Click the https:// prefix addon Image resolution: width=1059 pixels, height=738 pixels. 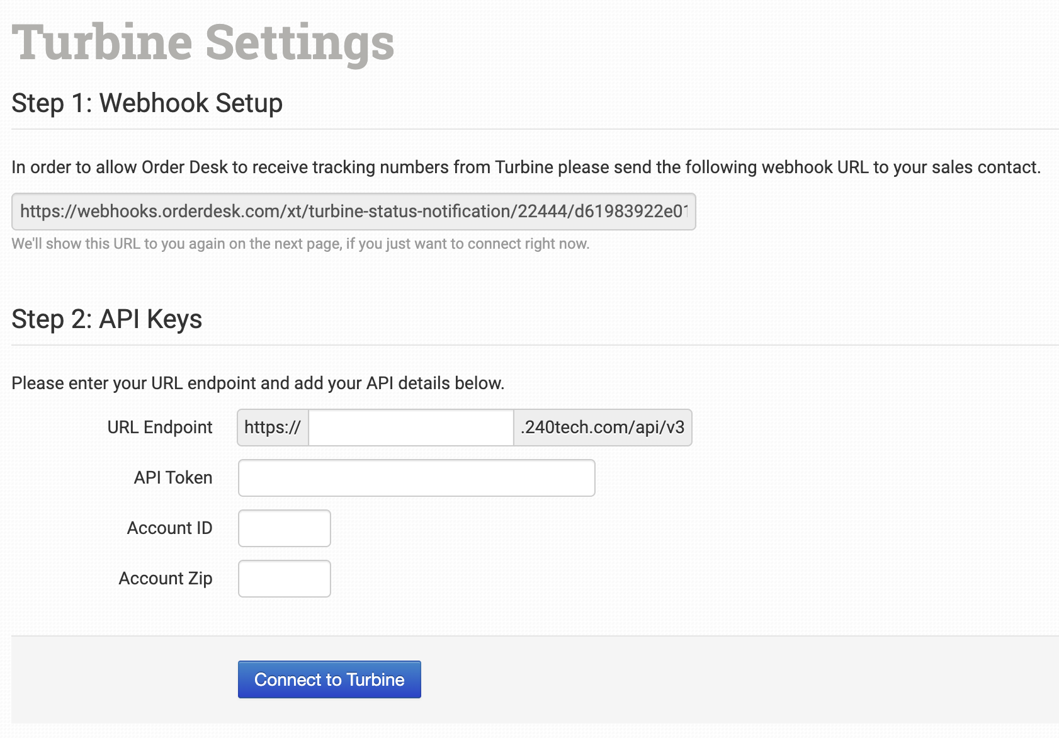click(273, 428)
